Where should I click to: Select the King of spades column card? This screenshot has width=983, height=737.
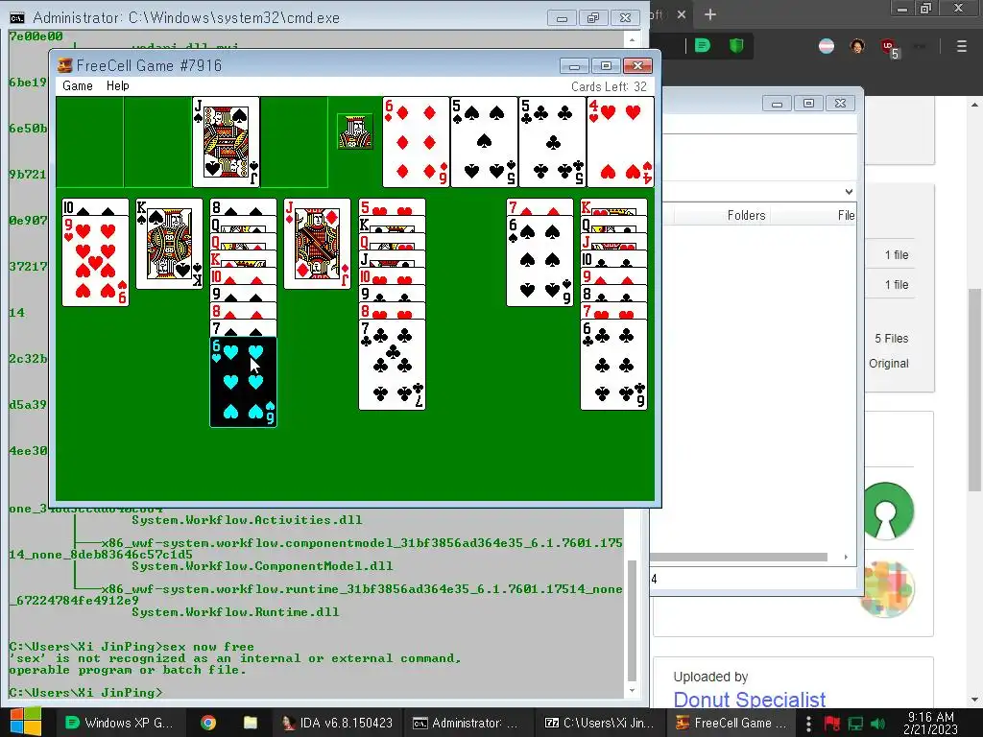click(x=169, y=244)
